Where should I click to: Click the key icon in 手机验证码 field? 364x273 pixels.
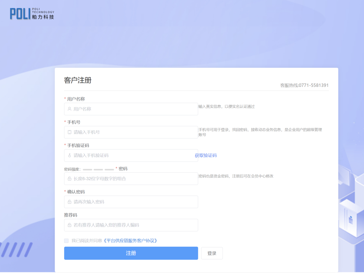pyautogui.click(x=69, y=155)
